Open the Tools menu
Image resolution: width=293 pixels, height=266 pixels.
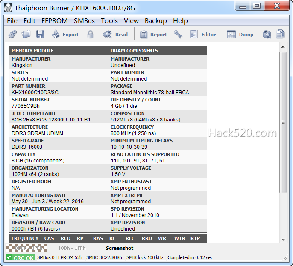tap(109, 21)
